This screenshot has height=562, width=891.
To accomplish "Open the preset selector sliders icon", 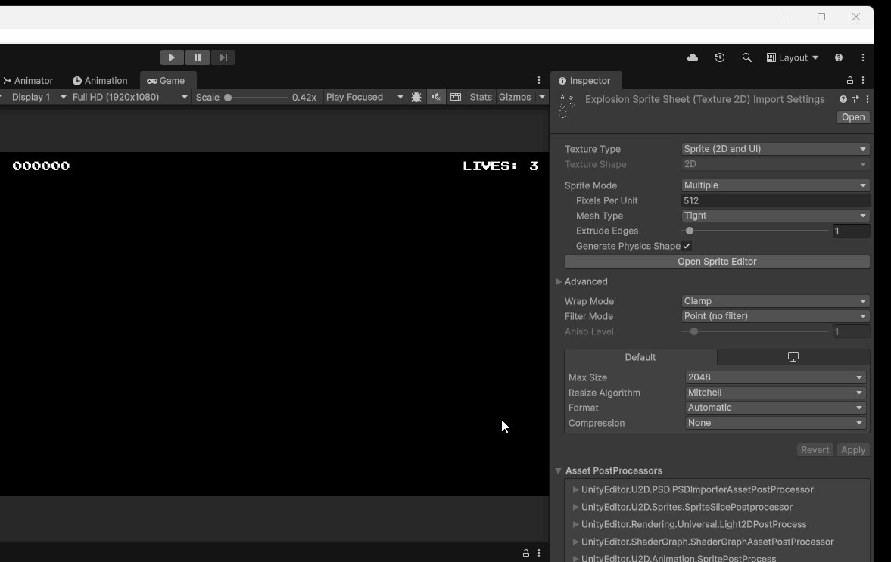I will [x=855, y=99].
